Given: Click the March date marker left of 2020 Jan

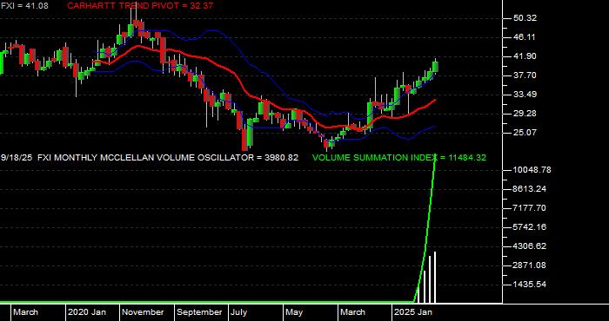Looking at the screenshot, I should [25, 312].
